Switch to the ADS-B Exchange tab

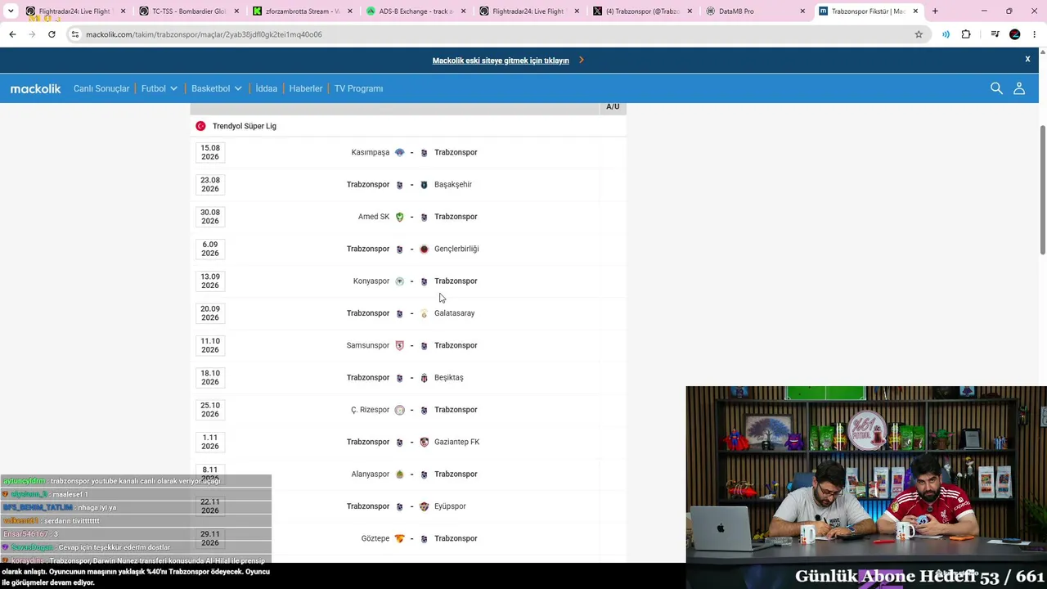[416, 11]
